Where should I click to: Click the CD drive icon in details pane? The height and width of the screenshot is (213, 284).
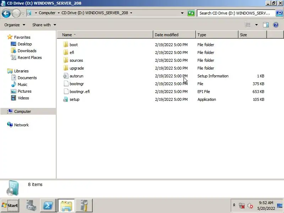12,188
